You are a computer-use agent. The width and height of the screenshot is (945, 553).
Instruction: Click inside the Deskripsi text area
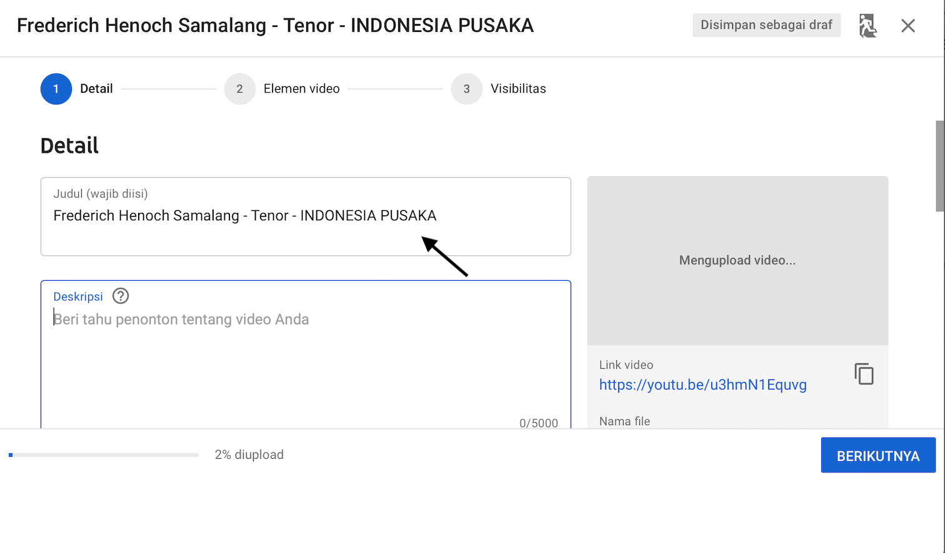[x=305, y=362]
